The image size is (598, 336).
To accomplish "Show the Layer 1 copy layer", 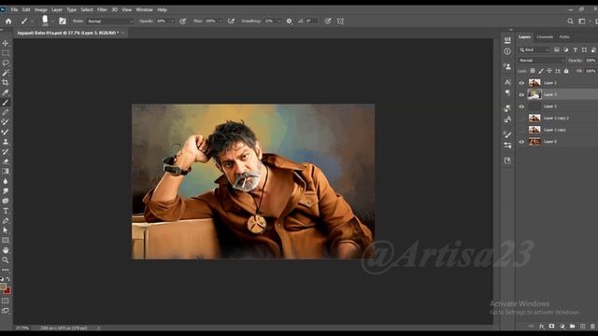I will tap(521, 130).
